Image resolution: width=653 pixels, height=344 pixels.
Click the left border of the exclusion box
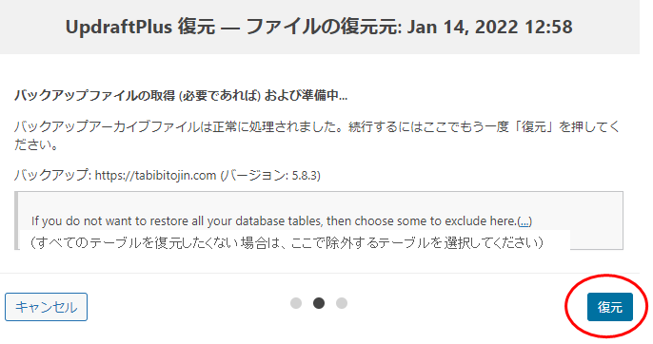tap(16, 220)
